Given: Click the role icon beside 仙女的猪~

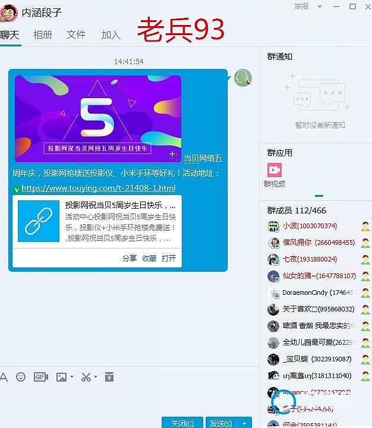Looking at the screenshot, I should tap(365, 276).
